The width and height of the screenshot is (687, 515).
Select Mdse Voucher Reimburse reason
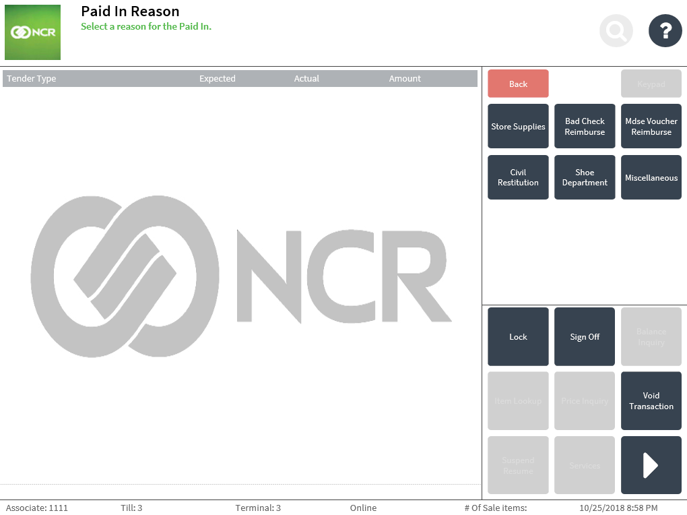pyautogui.click(x=651, y=126)
